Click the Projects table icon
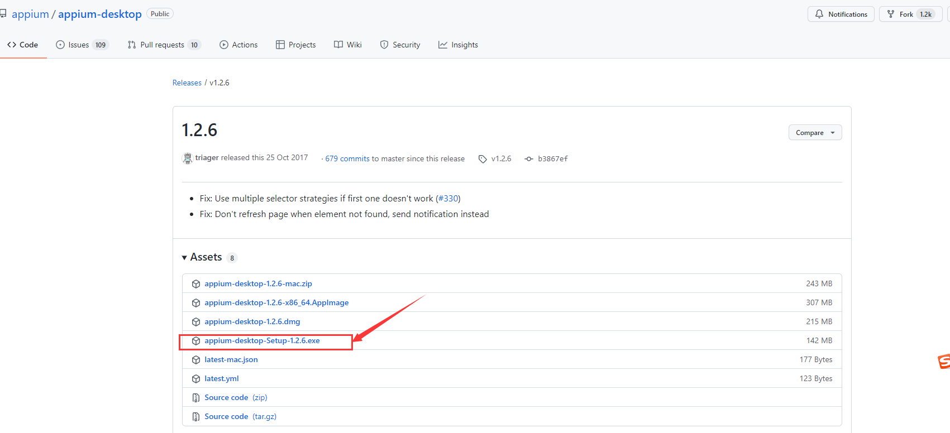950x433 pixels. coord(280,45)
